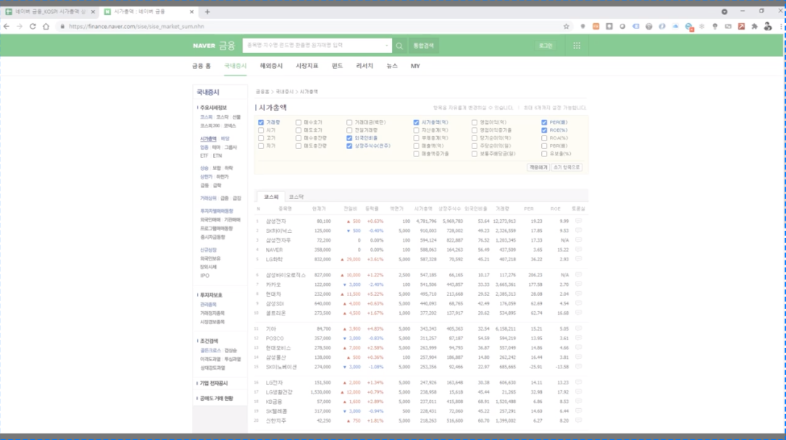This screenshot has width=786, height=440.
Task: Check the 매수호가 checkbox
Action: pos(298,122)
